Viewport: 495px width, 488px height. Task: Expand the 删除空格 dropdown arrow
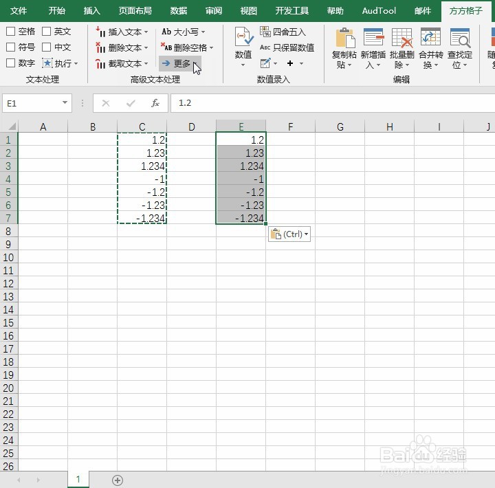[211, 47]
